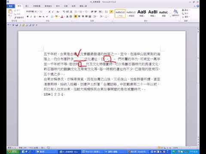Viewport: 206px width, 154px height.
Task: Select the Format Painter tool
Action: 19,18
